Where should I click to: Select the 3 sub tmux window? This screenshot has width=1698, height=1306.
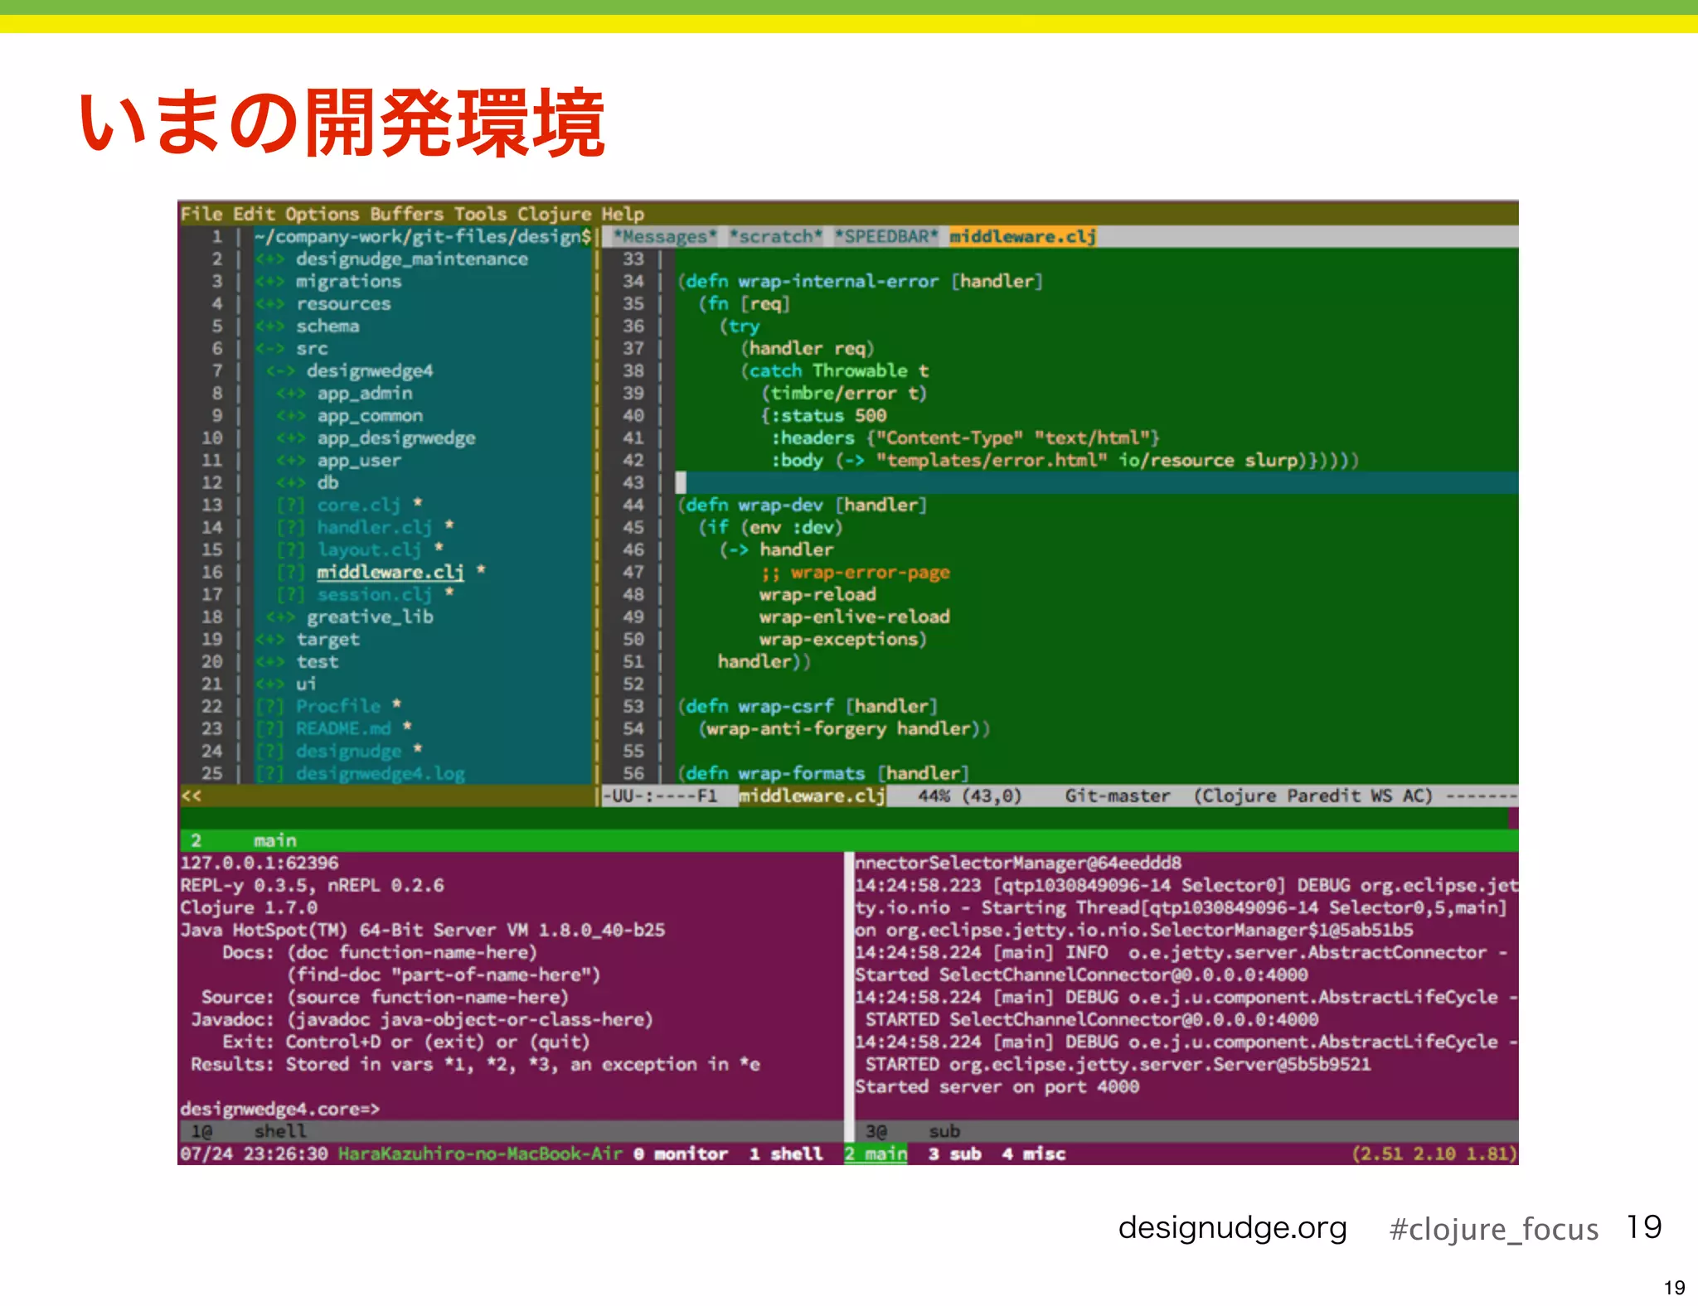(x=954, y=1154)
